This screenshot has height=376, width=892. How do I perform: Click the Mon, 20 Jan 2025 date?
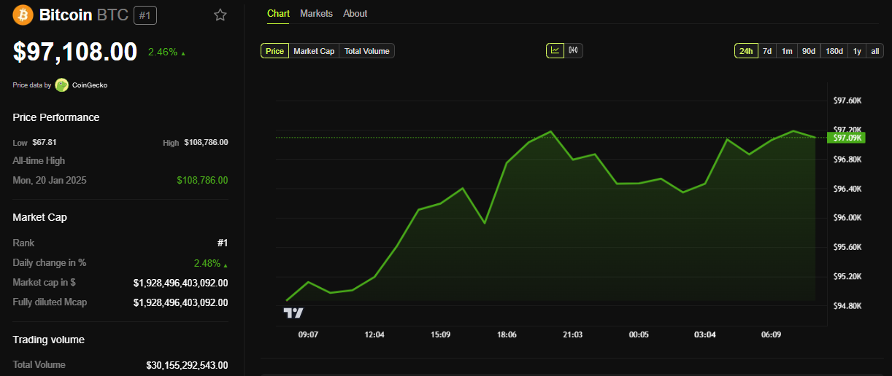tap(50, 180)
